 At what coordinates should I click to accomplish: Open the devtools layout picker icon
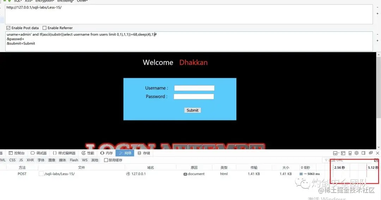[335, 153]
